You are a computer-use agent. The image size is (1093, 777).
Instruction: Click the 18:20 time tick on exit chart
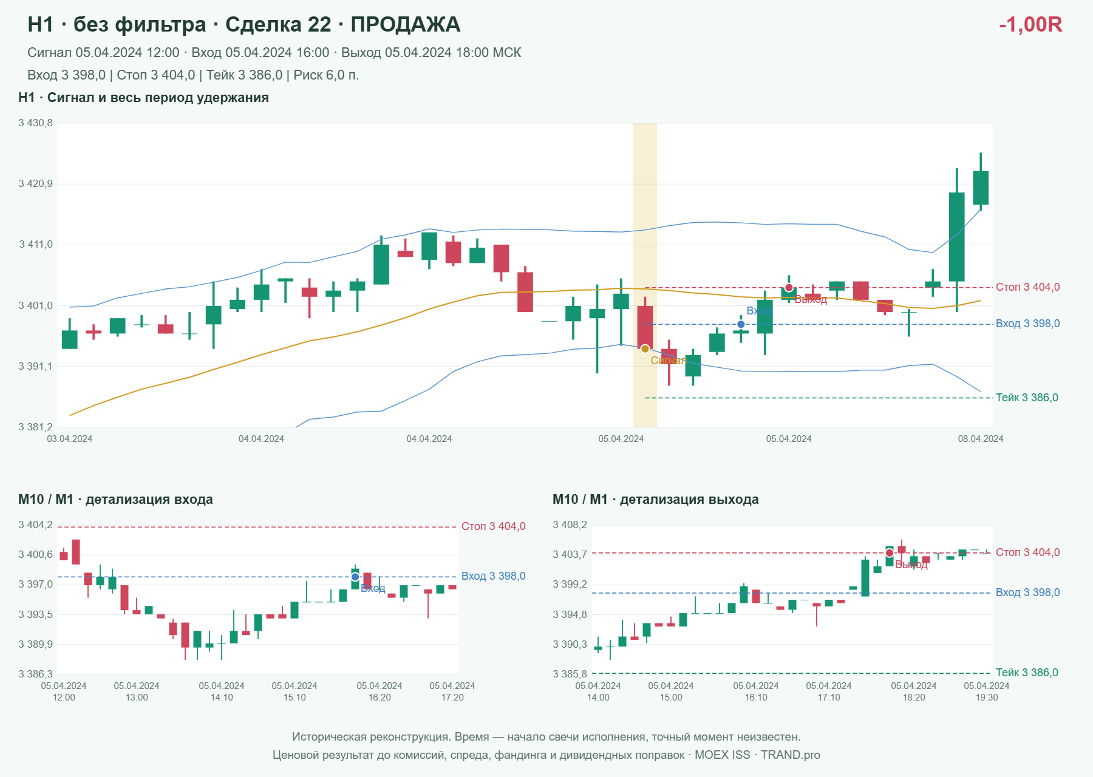tap(914, 697)
